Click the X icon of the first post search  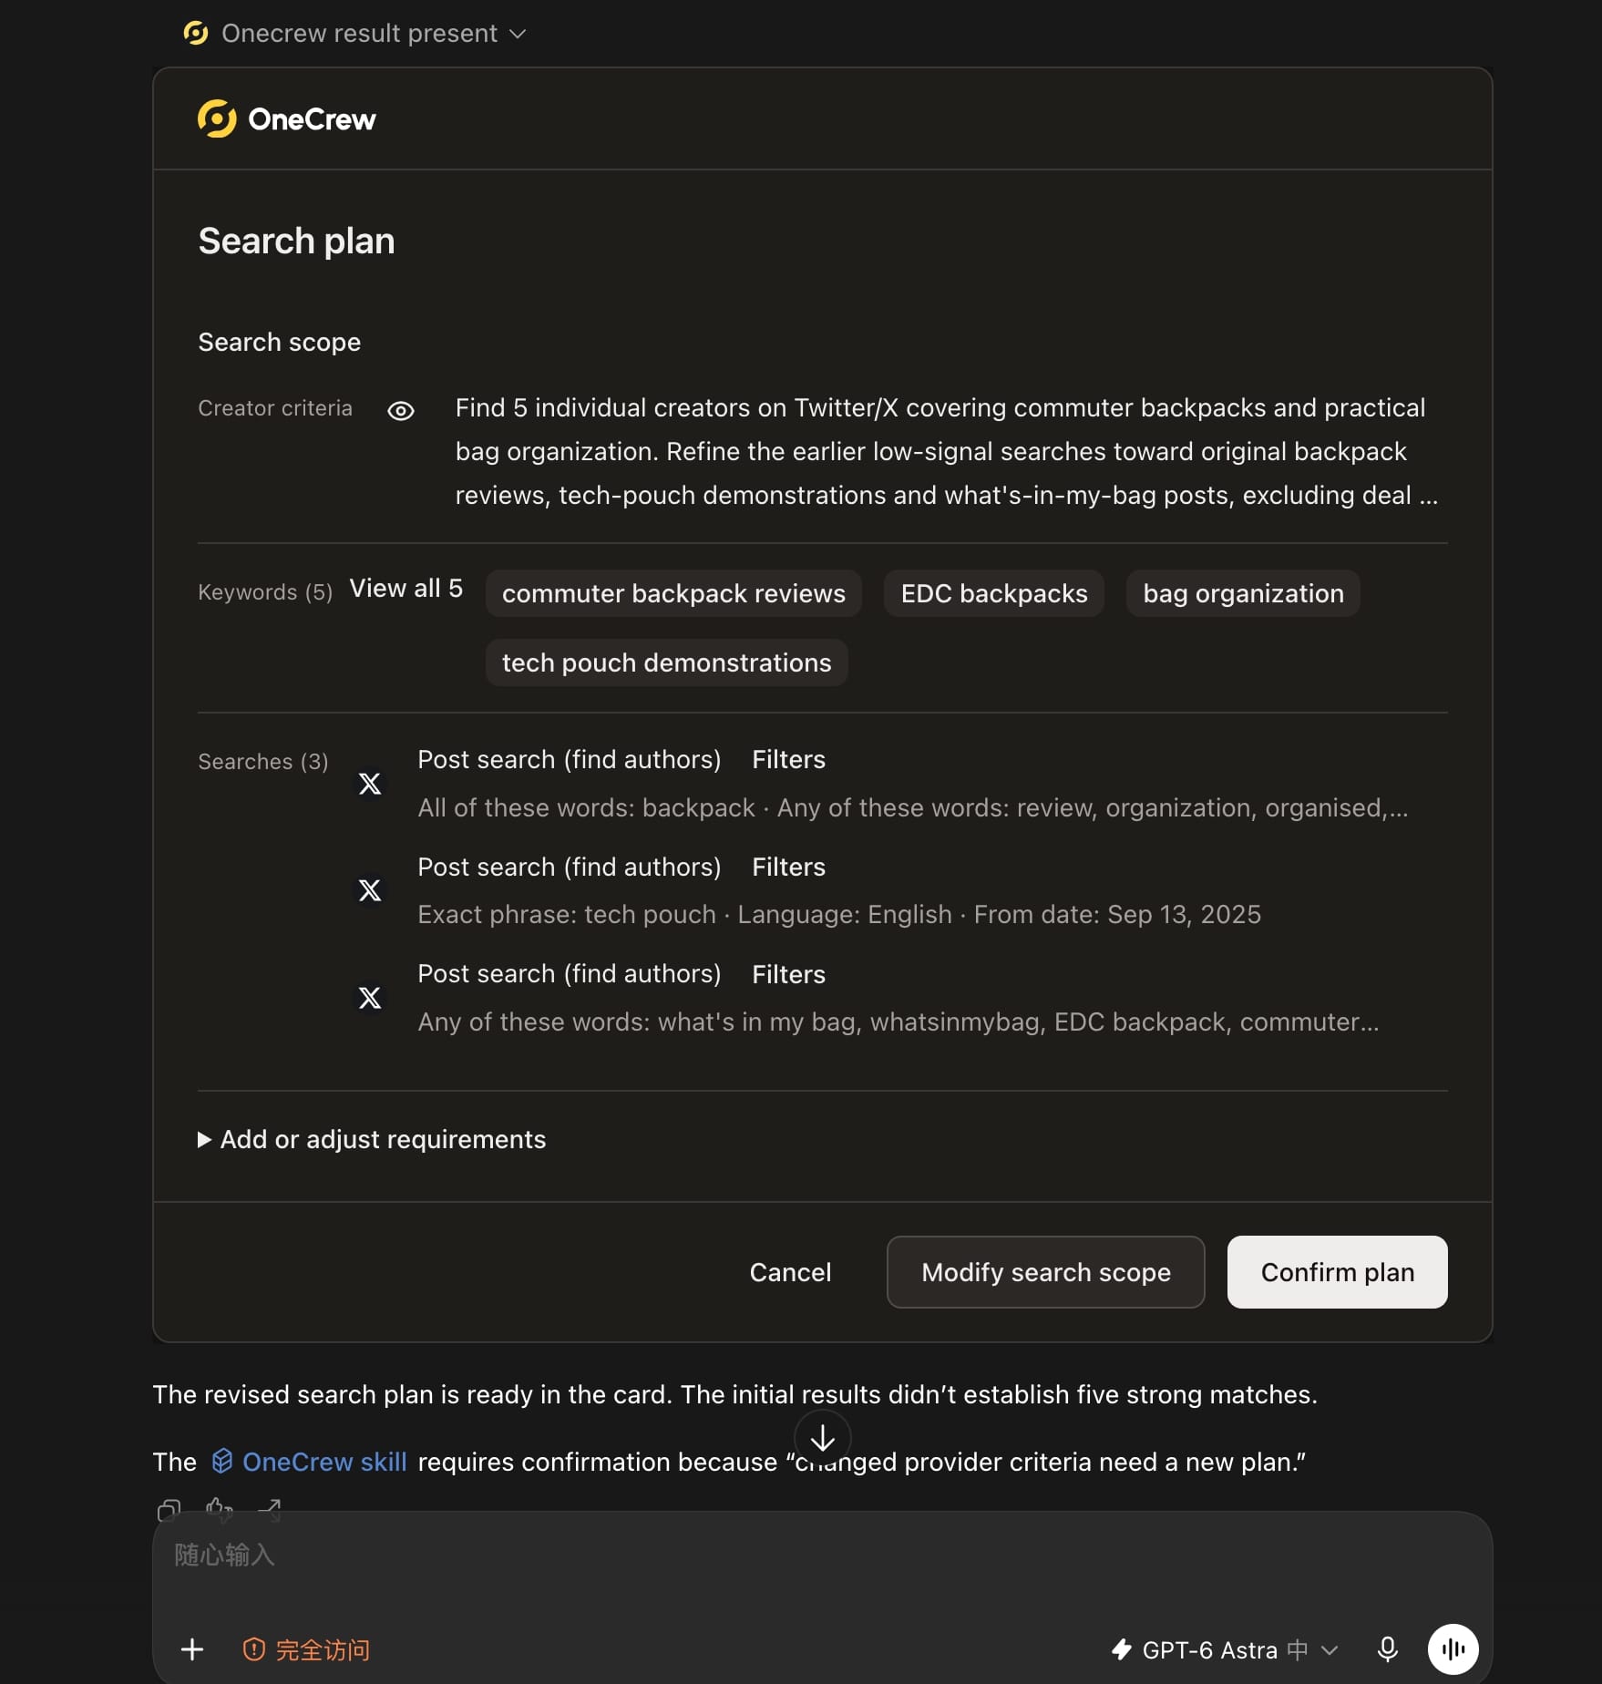point(370,784)
